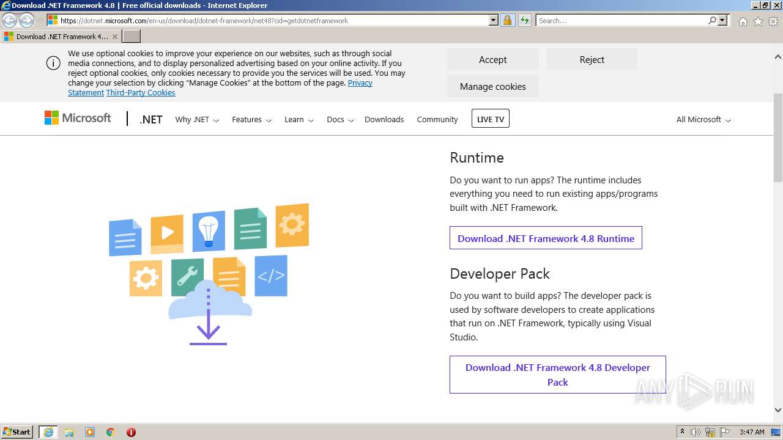Expand the Learn menu

pyautogui.click(x=299, y=120)
